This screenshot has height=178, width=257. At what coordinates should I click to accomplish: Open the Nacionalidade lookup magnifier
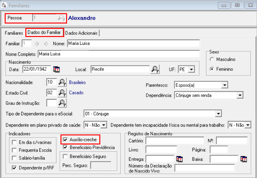(x=62, y=83)
